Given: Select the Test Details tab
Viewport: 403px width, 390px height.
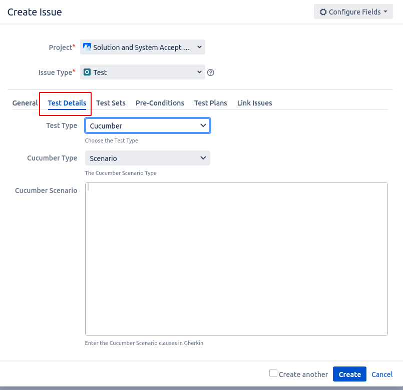Looking at the screenshot, I should coord(67,103).
